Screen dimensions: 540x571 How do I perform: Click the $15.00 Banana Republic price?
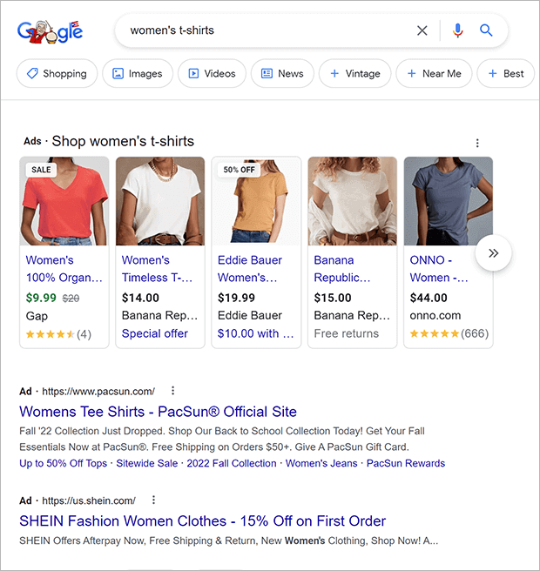[x=333, y=298]
